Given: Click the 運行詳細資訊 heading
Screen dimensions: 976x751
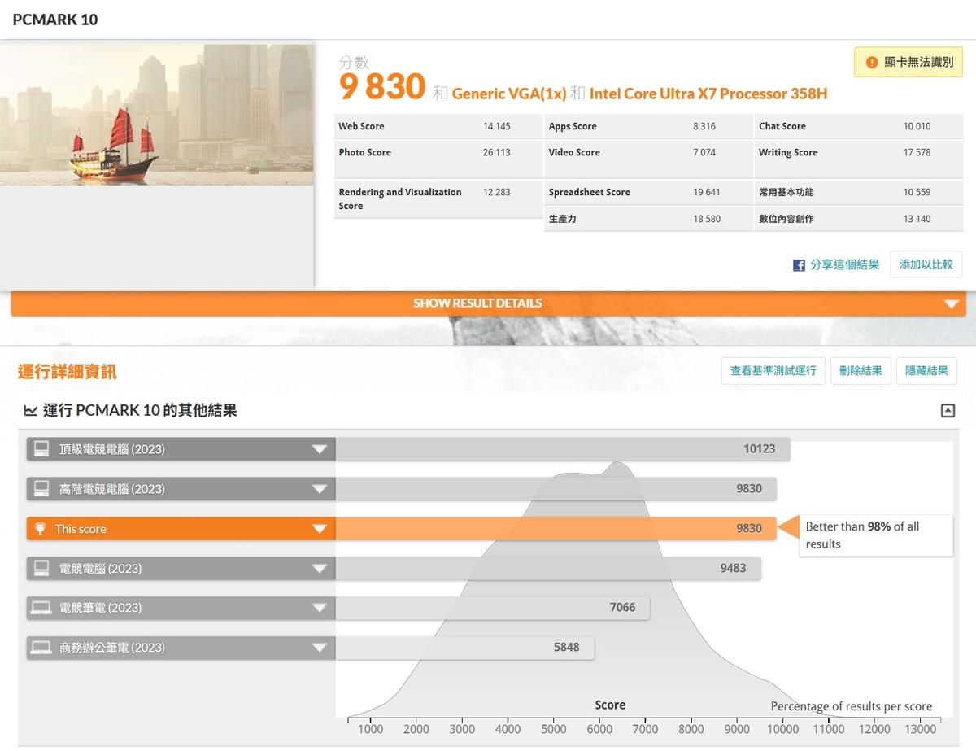Looking at the screenshot, I should click(68, 372).
